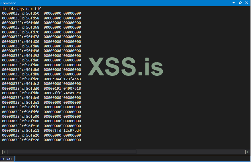Image resolution: width=251 pixels, height=162 pixels.
Task: Select address 00000035`cf56fd80
Action: click(x=21, y=42)
